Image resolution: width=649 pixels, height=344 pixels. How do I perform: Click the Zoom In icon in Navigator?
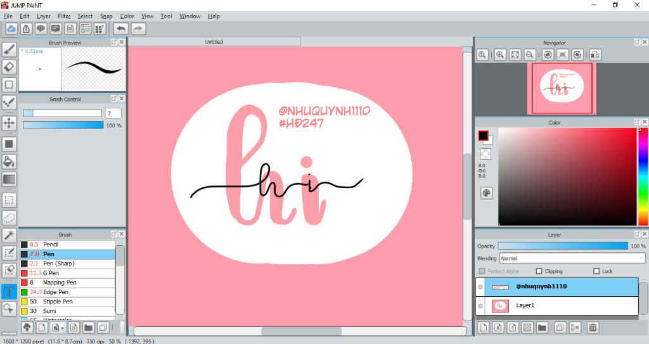500,54
